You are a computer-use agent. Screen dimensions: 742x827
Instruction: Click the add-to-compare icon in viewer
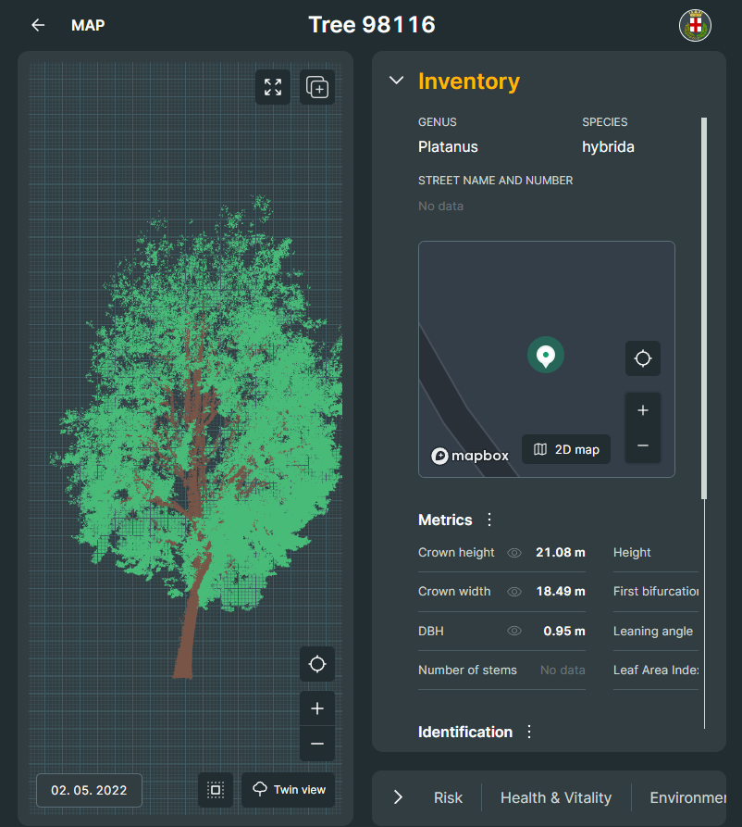point(317,87)
